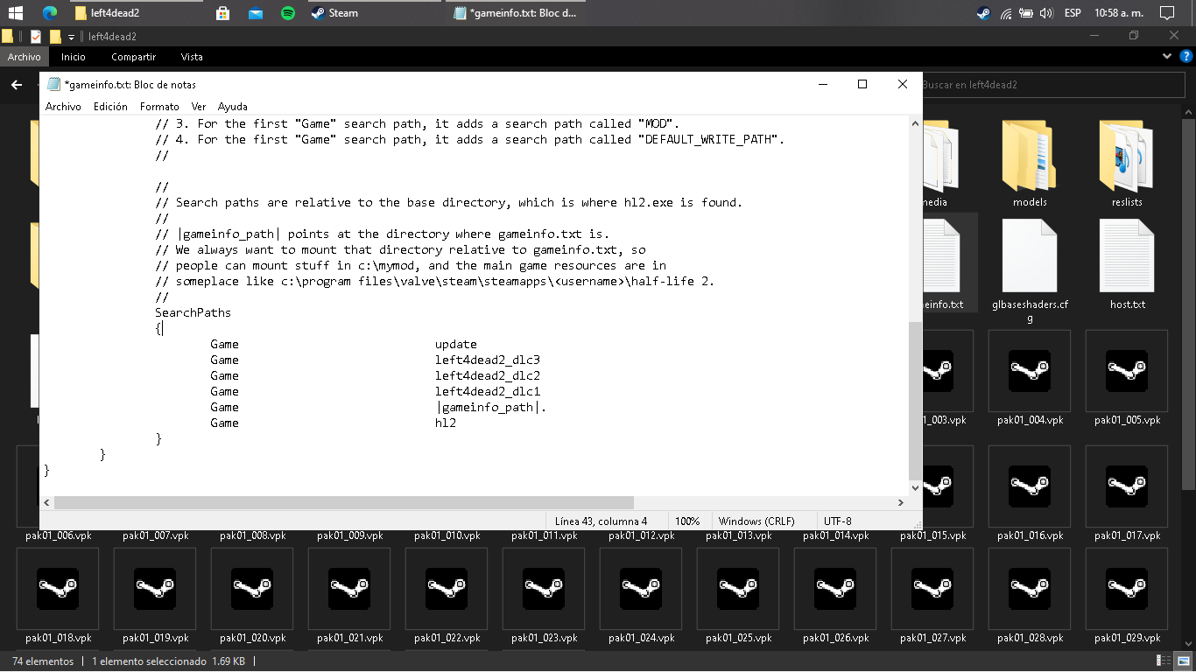Image resolution: width=1196 pixels, height=672 pixels.
Task: Focus the 'Buscar en left4dead2' search box
Action: (x=1053, y=85)
